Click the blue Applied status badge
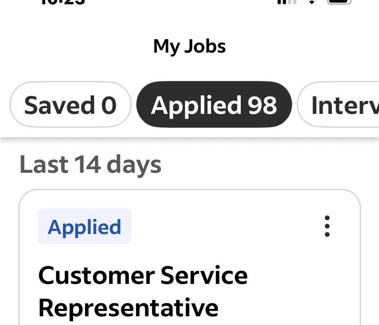 click(x=85, y=227)
